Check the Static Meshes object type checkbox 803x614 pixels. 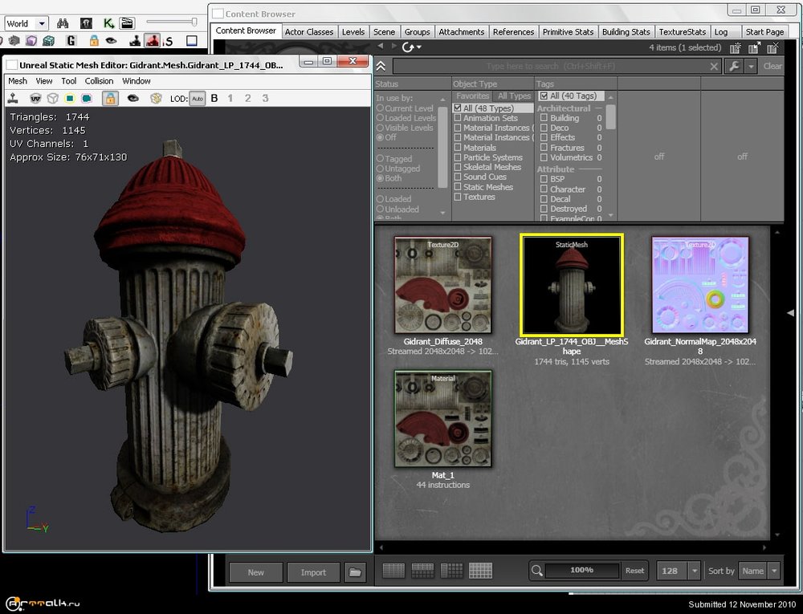(x=458, y=187)
